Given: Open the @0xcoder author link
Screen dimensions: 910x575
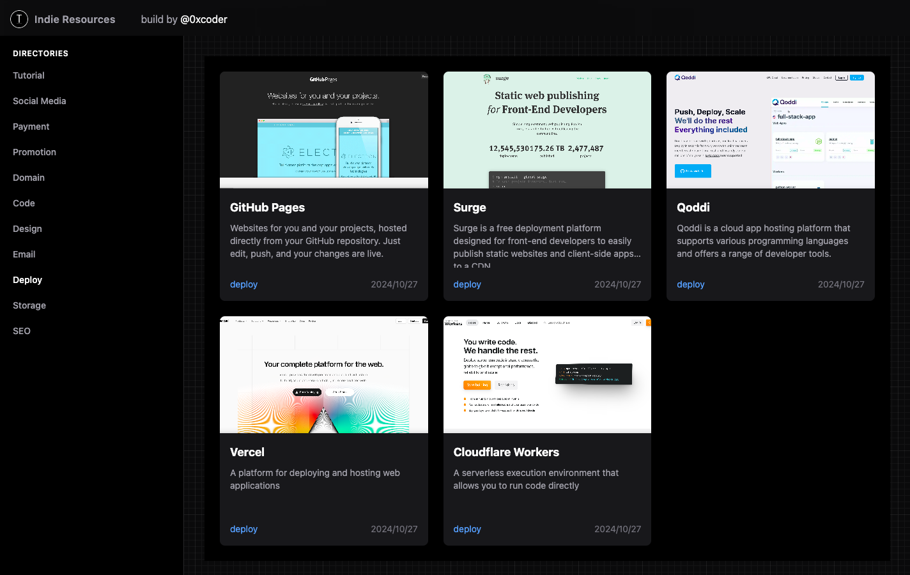Looking at the screenshot, I should click(x=203, y=19).
